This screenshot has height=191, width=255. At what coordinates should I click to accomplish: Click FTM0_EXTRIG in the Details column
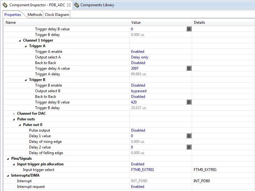pos(205,170)
